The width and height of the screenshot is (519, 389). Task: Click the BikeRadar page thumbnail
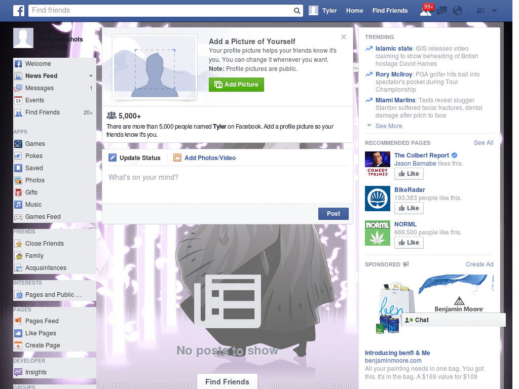pyautogui.click(x=377, y=199)
